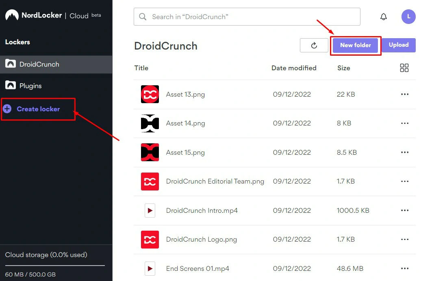Screen dimensions: 421x281
Task: Open file DroidCrunch Intro.mp4
Action: [x=202, y=210]
